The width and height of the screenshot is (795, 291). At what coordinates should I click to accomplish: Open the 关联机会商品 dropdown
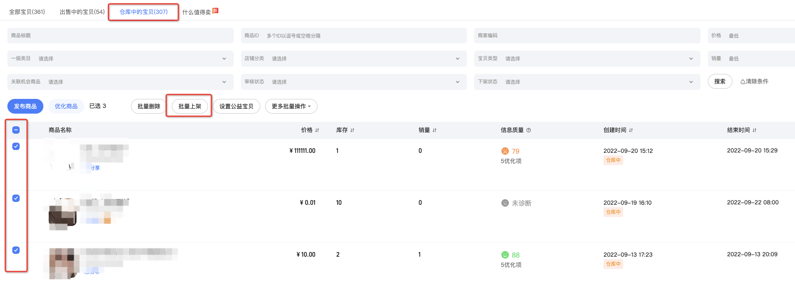click(120, 82)
